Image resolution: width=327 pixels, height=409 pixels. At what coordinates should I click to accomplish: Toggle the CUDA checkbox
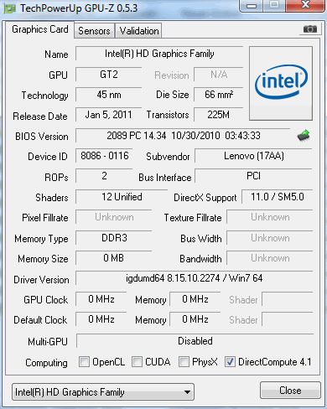(137, 361)
